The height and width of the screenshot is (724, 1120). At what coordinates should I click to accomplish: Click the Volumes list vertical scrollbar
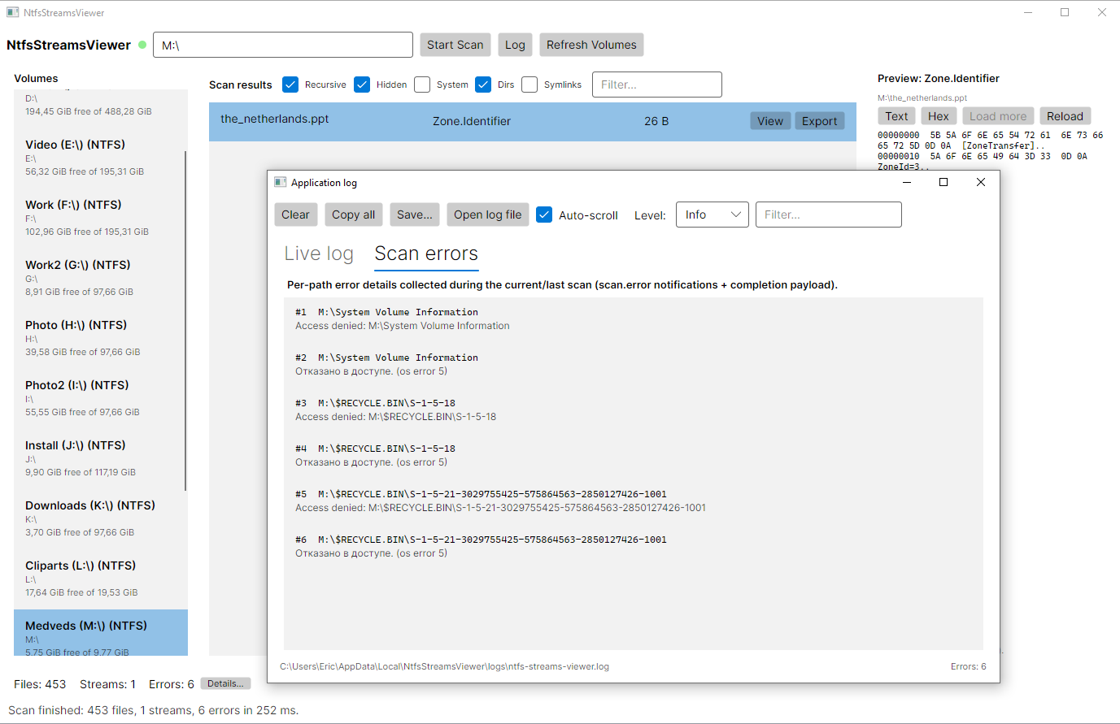tap(185, 321)
